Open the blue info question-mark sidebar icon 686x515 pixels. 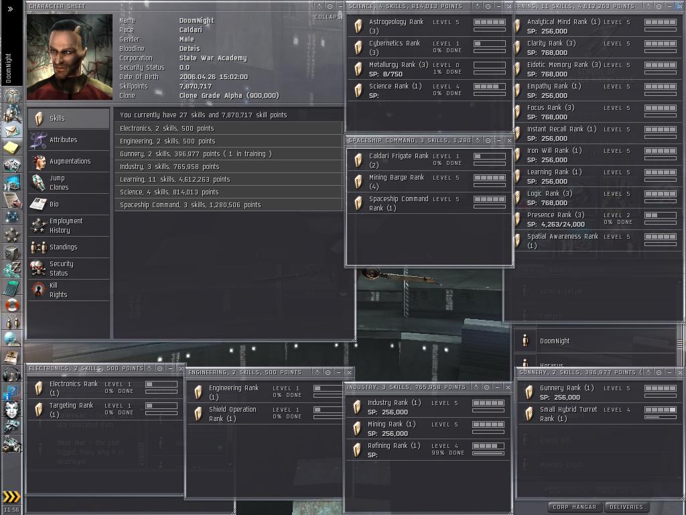click(11, 392)
